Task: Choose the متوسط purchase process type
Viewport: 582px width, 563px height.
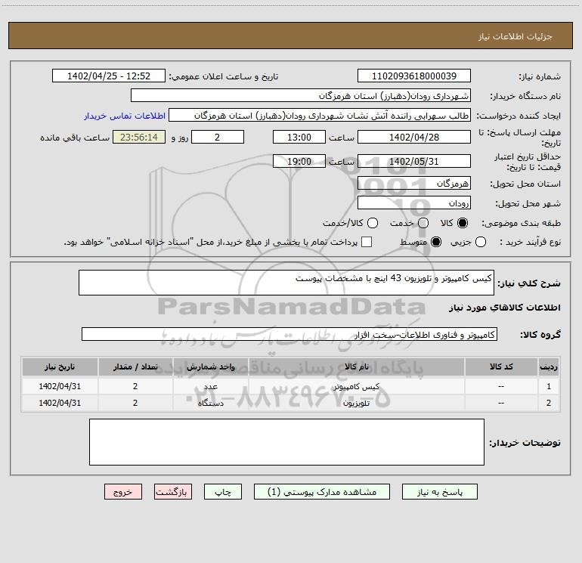Action: pos(436,242)
